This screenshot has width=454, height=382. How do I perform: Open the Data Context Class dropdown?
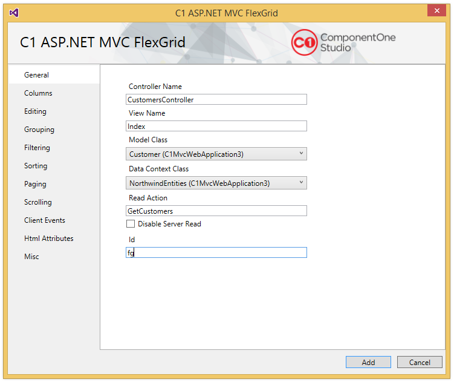(x=216, y=183)
